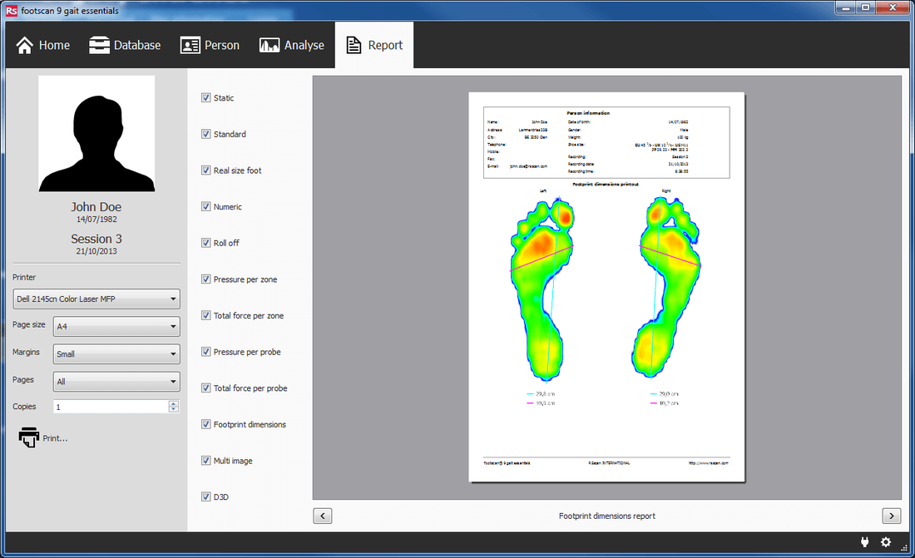Image resolution: width=915 pixels, height=558 pixels.
Task: Increase copies with up arrow
Action: 173,403
